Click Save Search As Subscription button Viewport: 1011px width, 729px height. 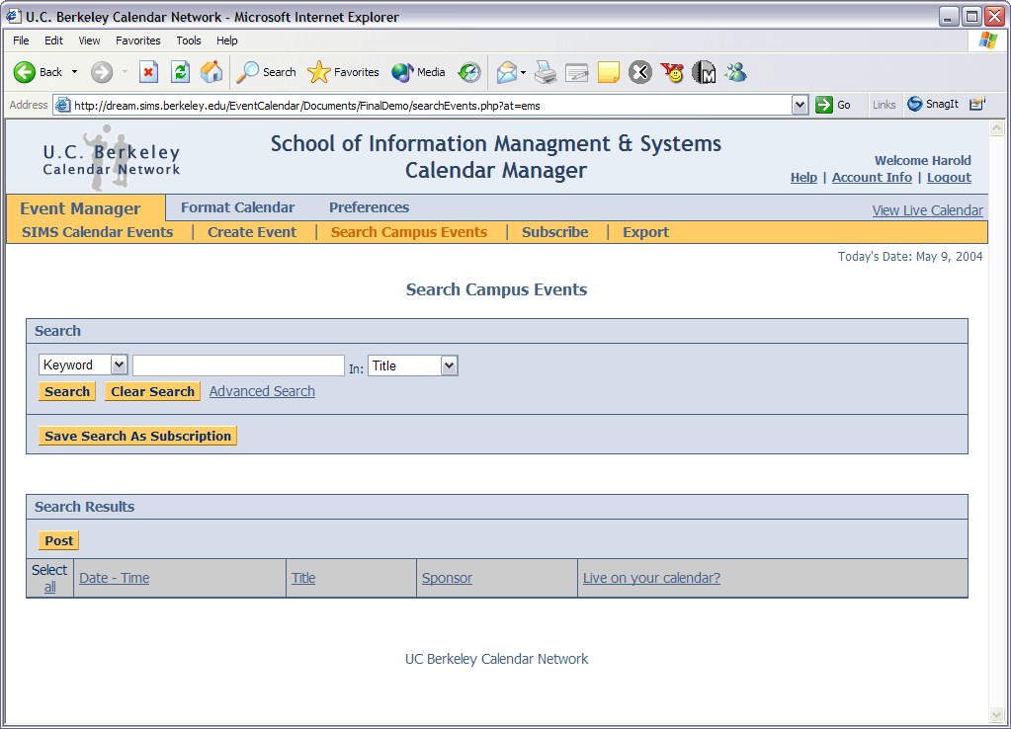click(x=137, y=436)
